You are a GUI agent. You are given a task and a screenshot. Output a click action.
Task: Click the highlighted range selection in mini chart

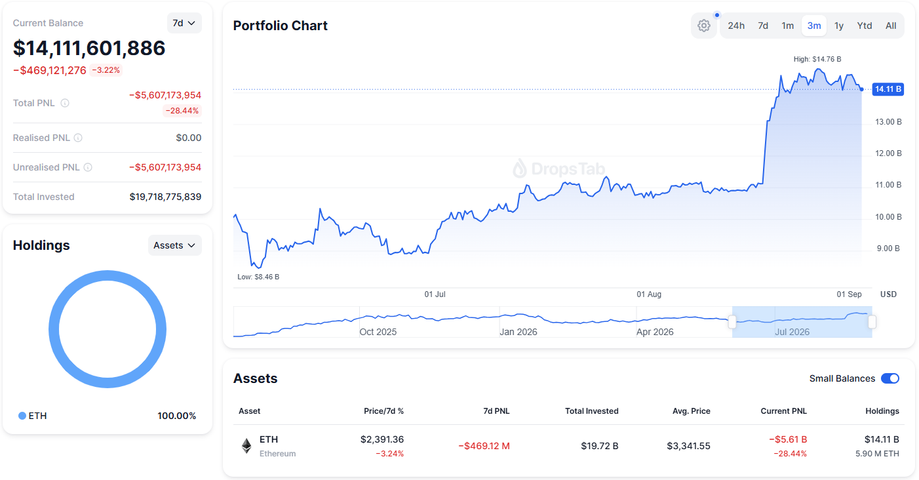click(802, 321)
